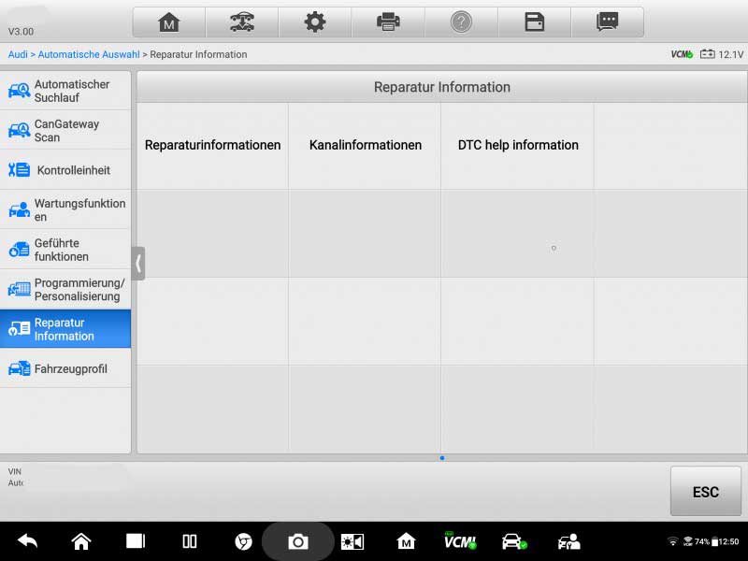Collapse the left sidebar with arrow handle
The image size is (748, 561).
pyautogui.click(x=137, y=264)
